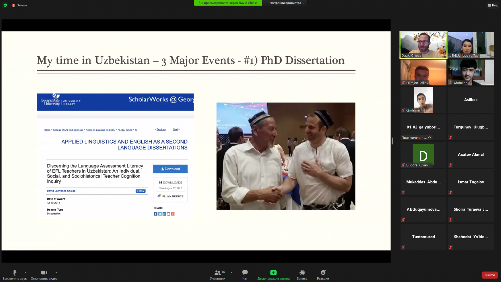The width and height of the screenshot is (501, 282).
Task: Expand video options arrow next to camera
Action: (x=56, y=273)
